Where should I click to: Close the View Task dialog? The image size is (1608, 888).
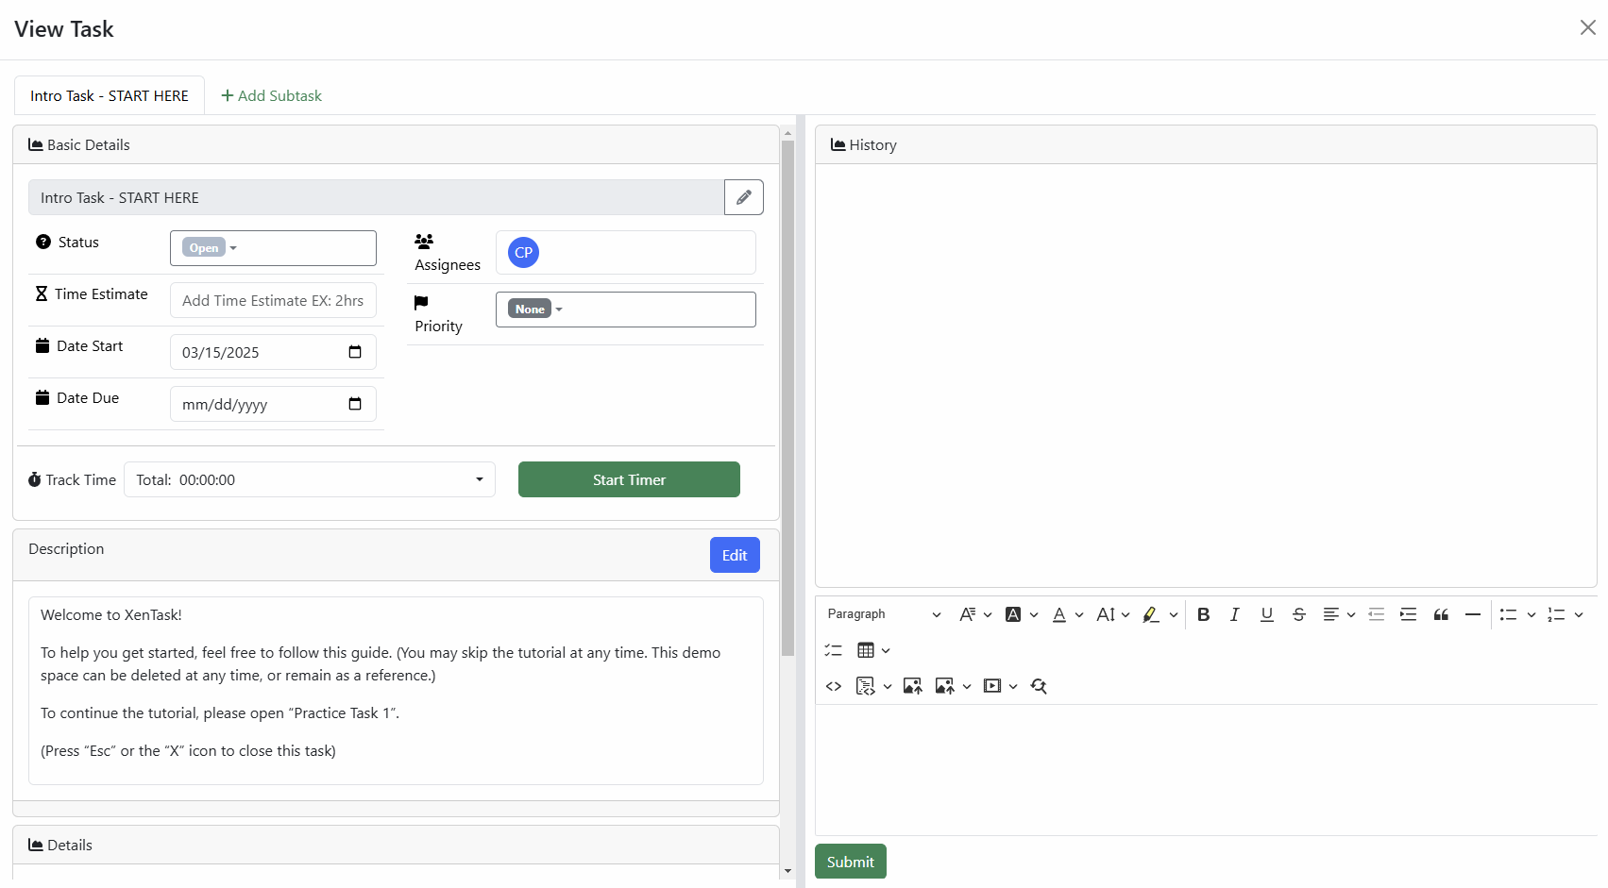[x=1588, y=27]
